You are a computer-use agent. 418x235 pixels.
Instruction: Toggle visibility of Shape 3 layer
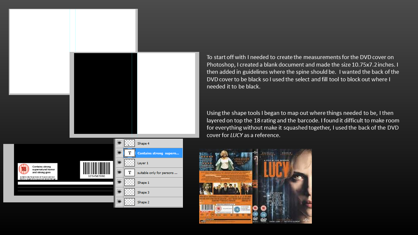[119, 192]
